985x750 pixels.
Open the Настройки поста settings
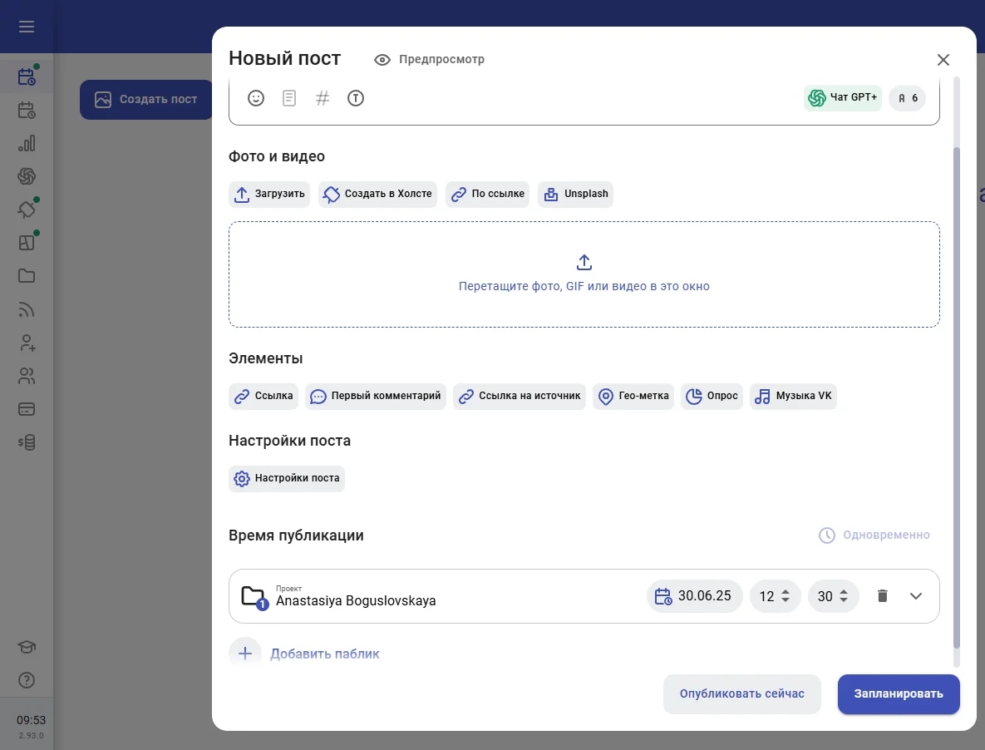point(287,479)
